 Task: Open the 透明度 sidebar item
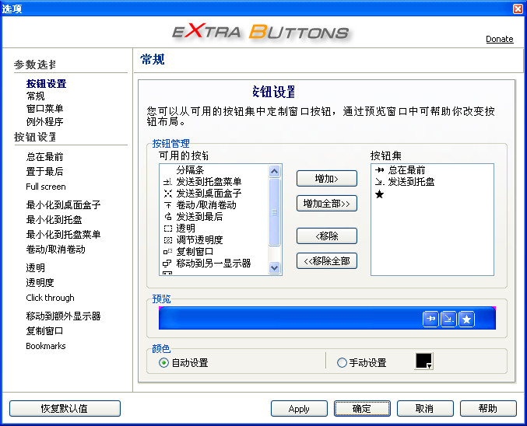point(40,283)
